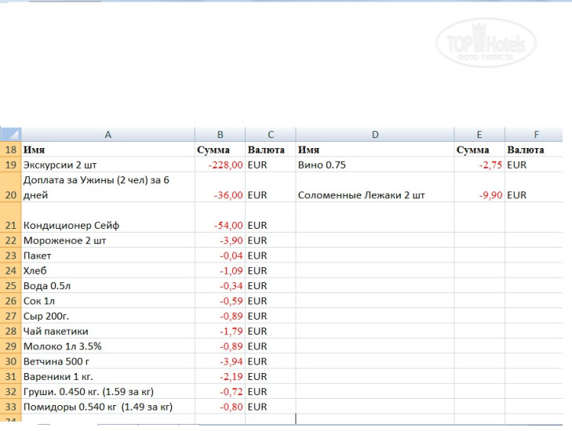Click the Ветчина 500 г cell

tap(107, 361)
